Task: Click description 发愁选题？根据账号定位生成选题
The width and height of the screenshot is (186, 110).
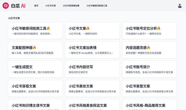Action: point(143,53)
